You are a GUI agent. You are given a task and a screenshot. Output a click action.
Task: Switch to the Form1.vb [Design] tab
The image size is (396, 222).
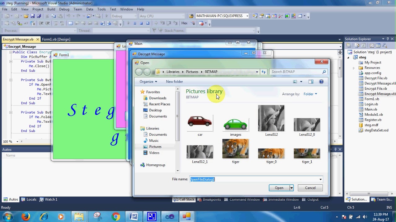click(x=56, y=39)
